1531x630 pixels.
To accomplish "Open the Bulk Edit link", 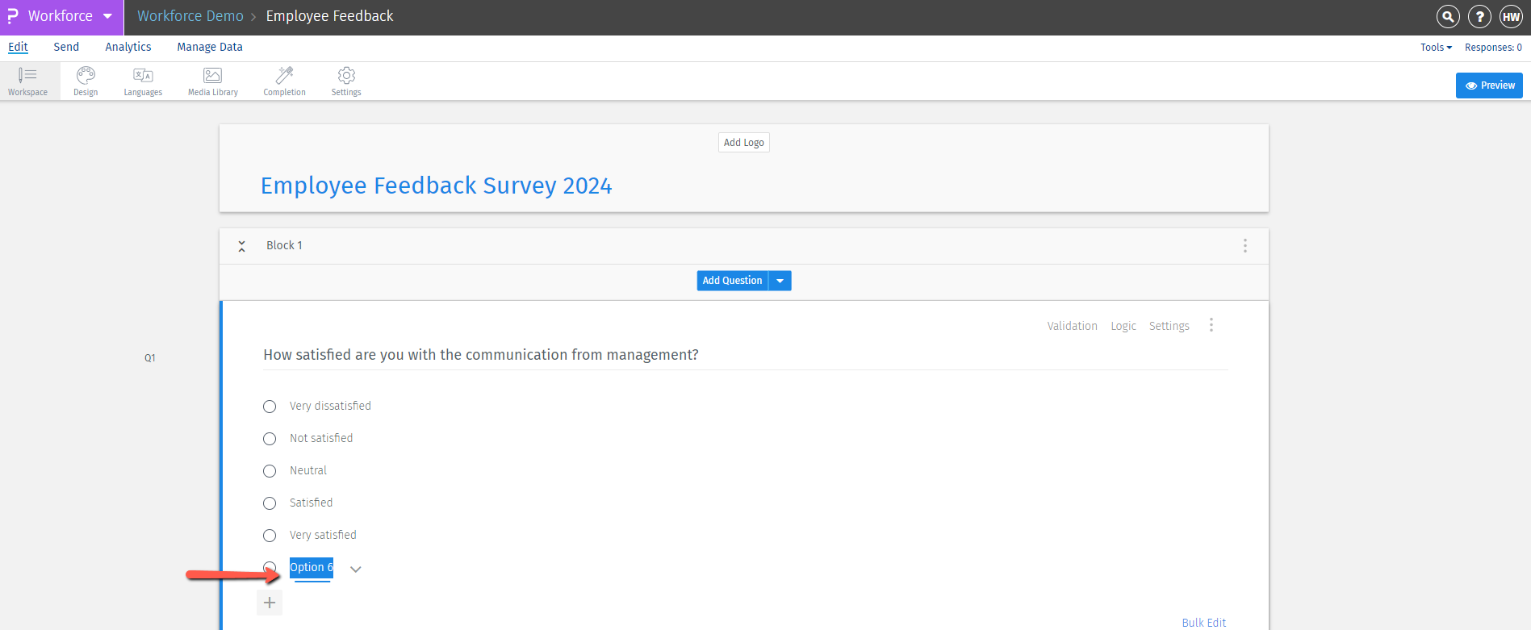I will point(1203,623).
